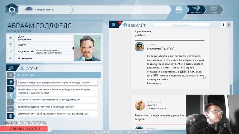Select the Отношения profile row
239x134 pixels.
coord(44,58)
